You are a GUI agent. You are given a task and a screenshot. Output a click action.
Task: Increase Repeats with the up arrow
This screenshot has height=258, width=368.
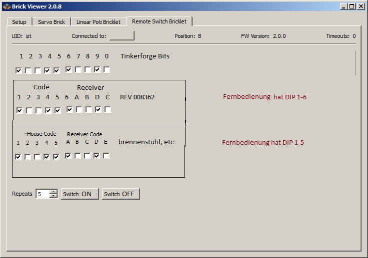point(53,192)
